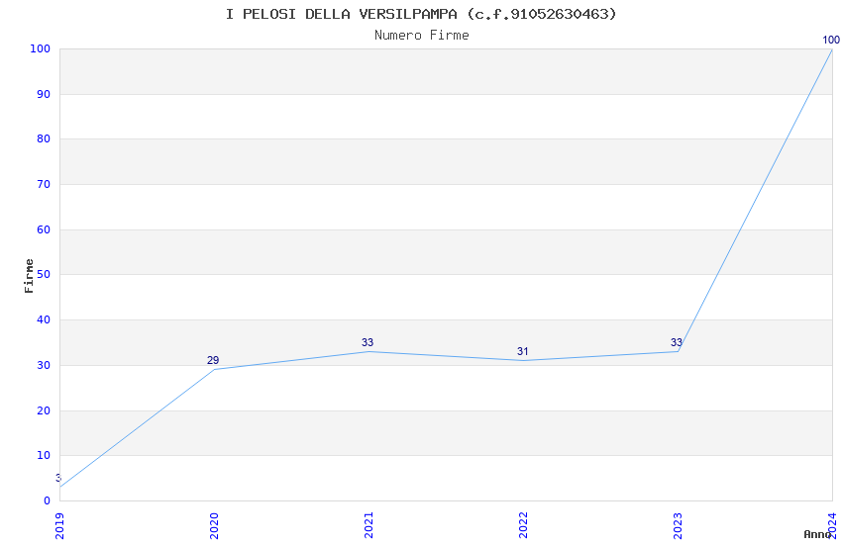This screenshot has height=544, width=842.
Task: Click the y-axis tick label 50
Action: point(44,275)
